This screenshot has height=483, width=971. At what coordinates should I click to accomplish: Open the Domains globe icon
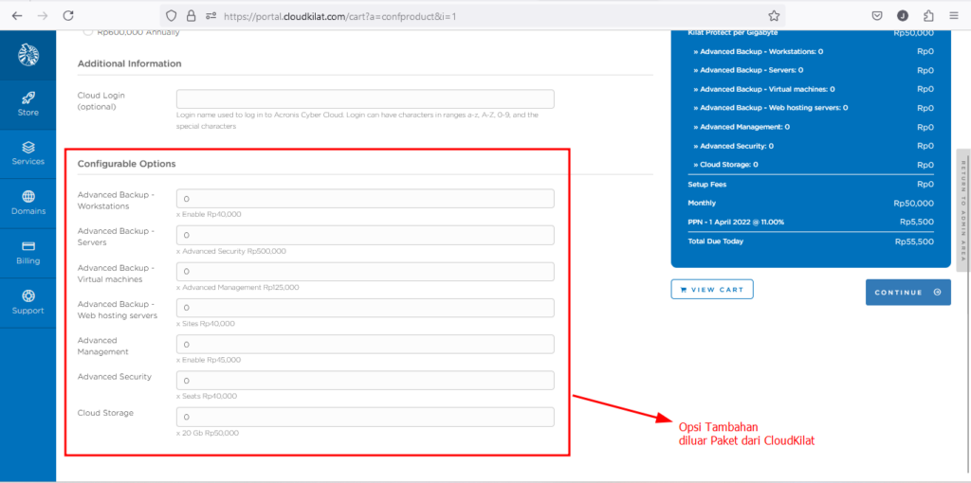27,202
